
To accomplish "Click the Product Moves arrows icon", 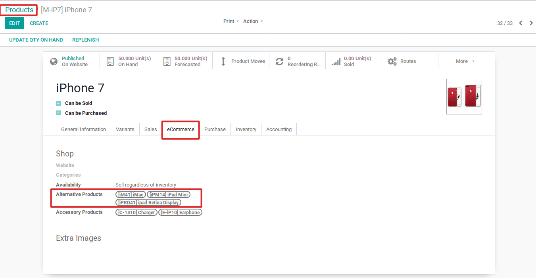I will 223,61.
